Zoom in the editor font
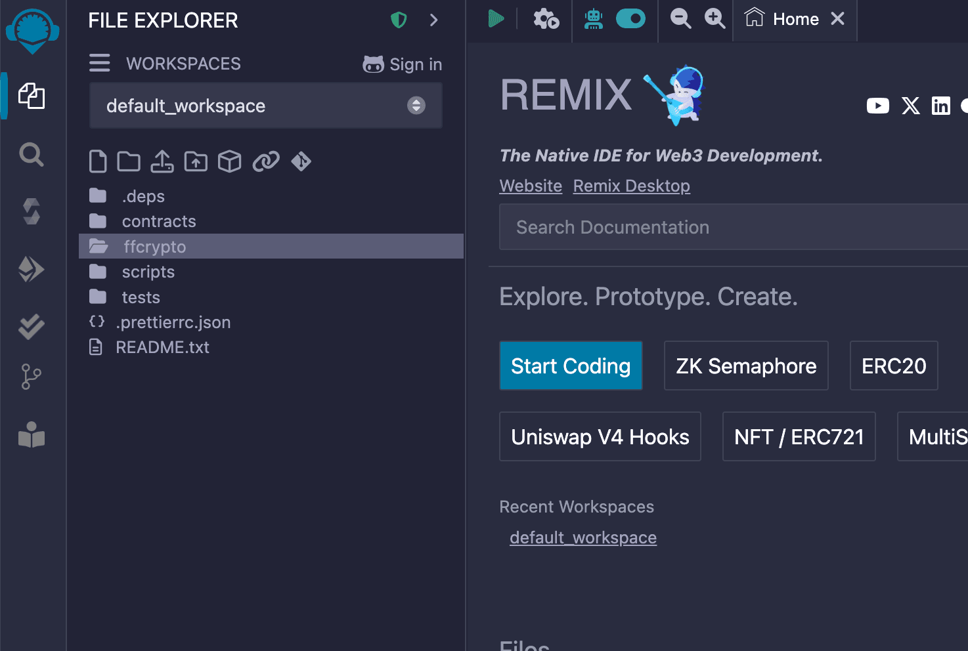This screenshot has height=651, width=968. coord(715,18)
